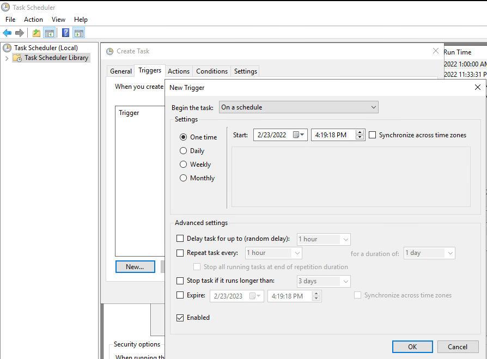Screen dimensions: 487x359
Task: Open the Start date calendar picker
Action: (x=299, y=135)
